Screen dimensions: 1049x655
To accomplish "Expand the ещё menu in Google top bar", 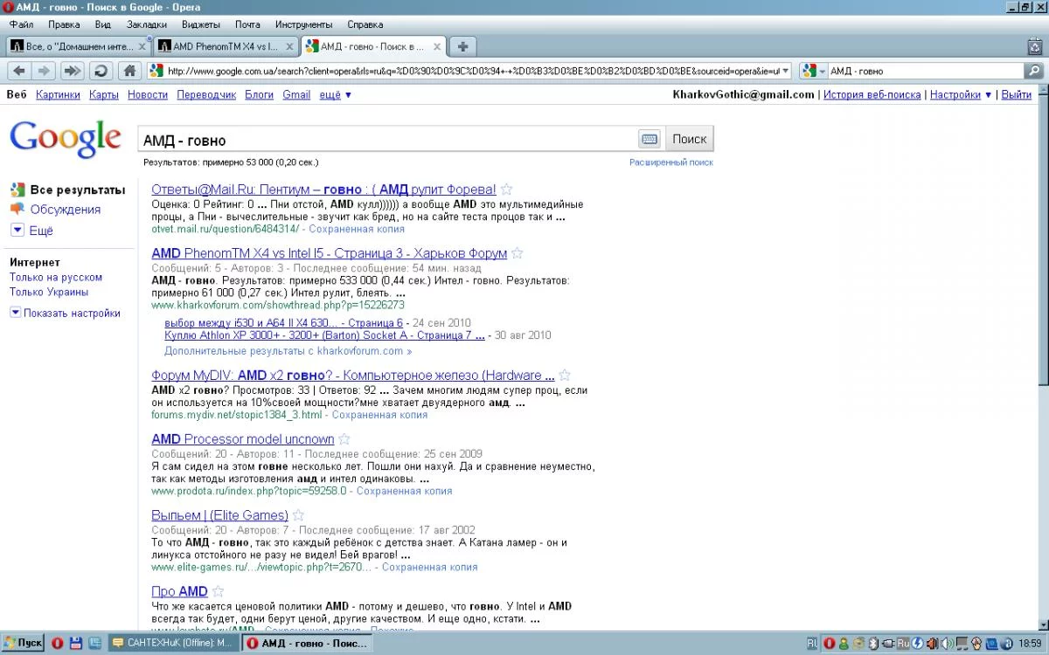I will tap(336, 94).
